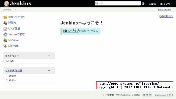Viewport: 176px width, 99px height.
Task: Click the Jenkins butler logo icon
Action: pos(6,4)
